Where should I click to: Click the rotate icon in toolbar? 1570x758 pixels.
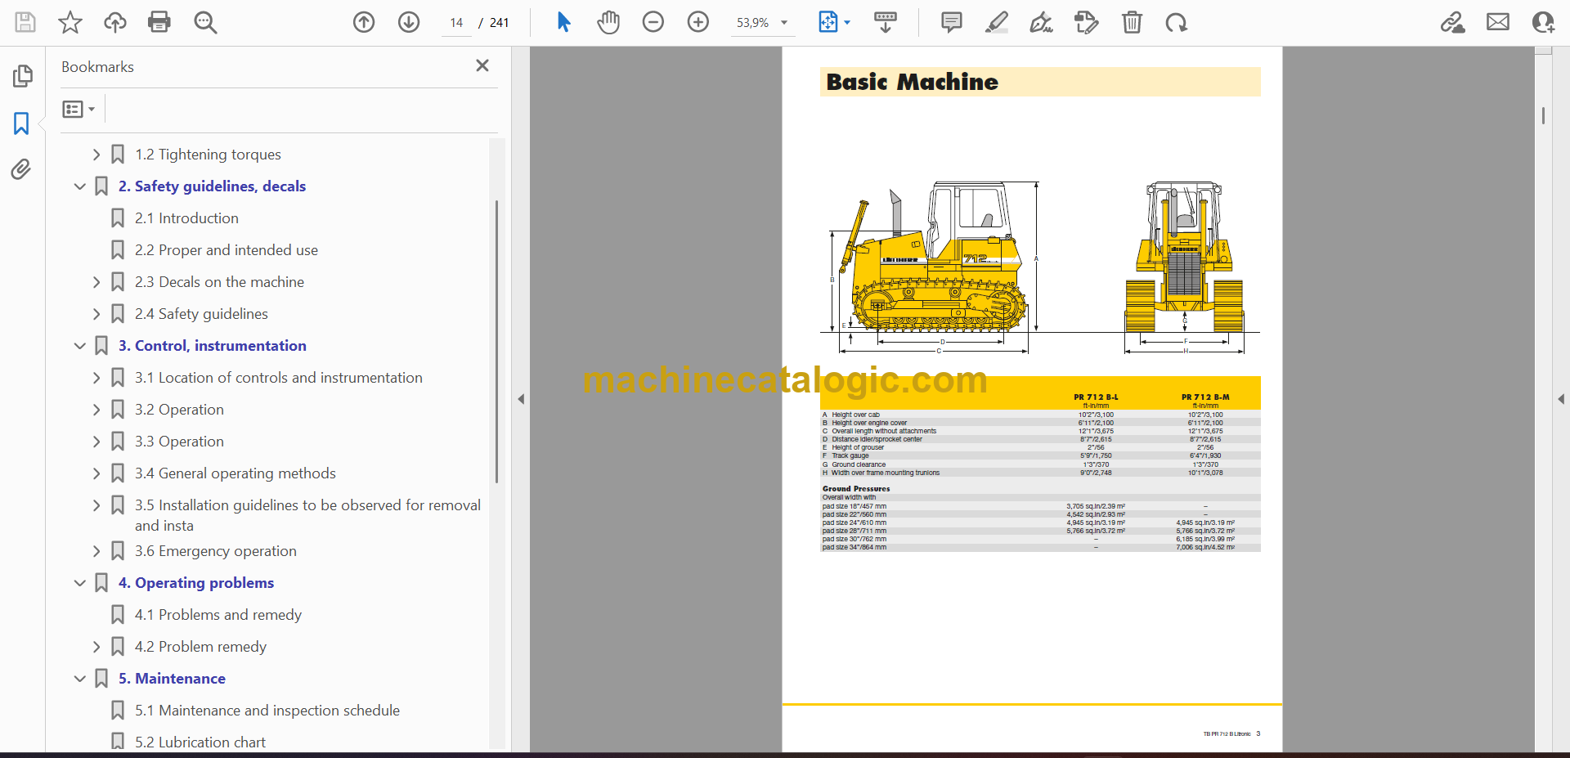pyautogui.click(x=1177, y=22)
